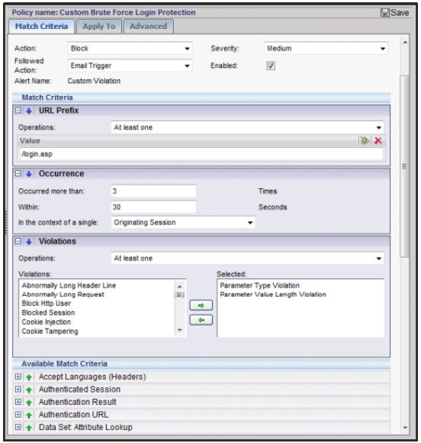421x443 pixels.
Task: Select Blocked Session violation
Action: (x=48, y=313)
